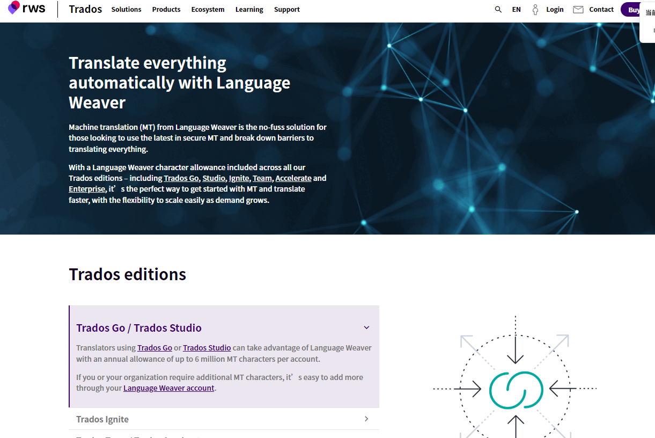Follow the Enterprise link in hero text
This screenshot has width=655, height=438.
coord(87,189)
